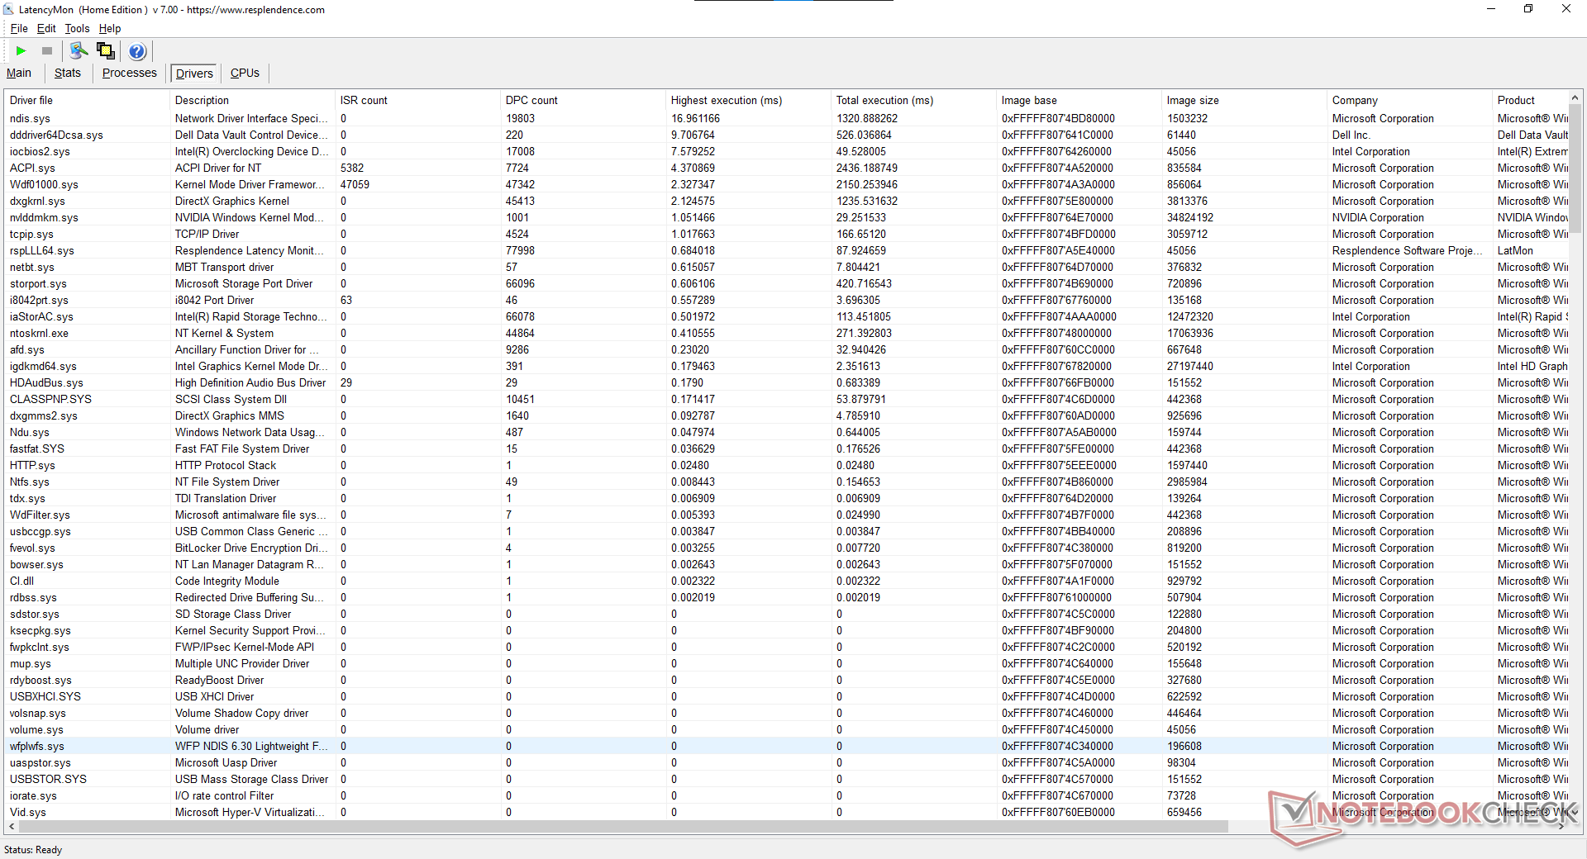Switch to the Main tab
The image size is (1587, 859).
pyautogui.click(x=19, y=73)
